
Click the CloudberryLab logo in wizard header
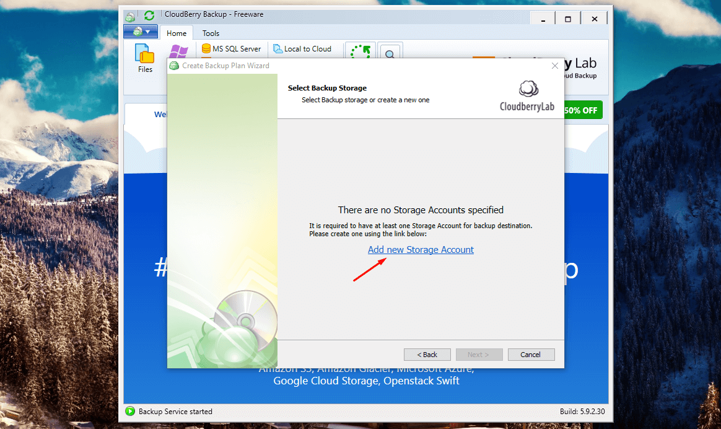527,96
